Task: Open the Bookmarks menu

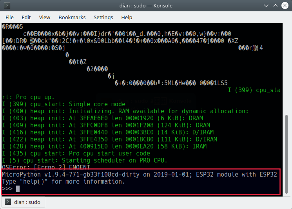Action: coord(72,17)
